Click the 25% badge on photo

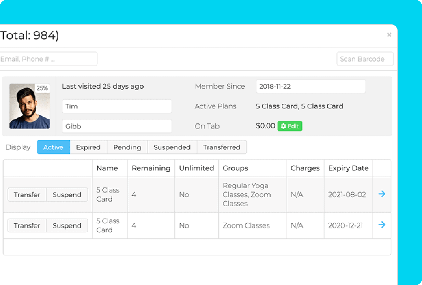[x=42, y=88]
